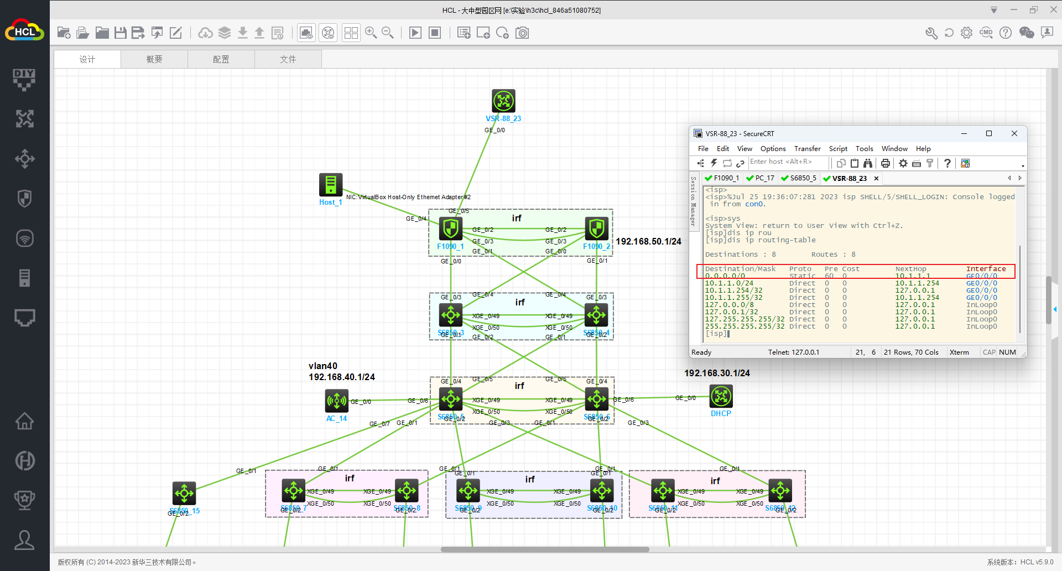Click Quick Connect lightning icon in SecureCRT
The image size is (1062, 571).
tap(714, 163)
